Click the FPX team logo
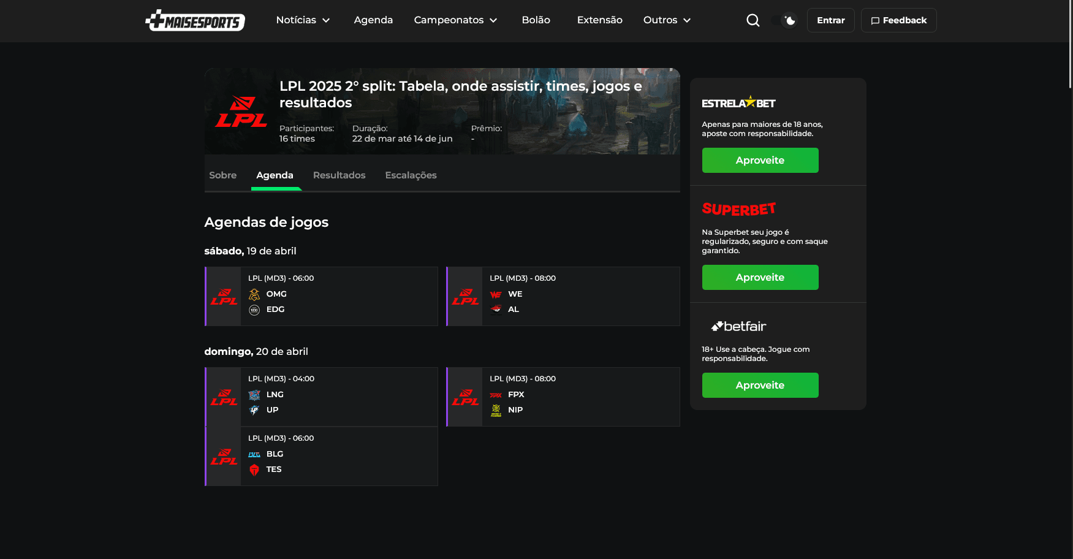The image size is (1073, 559). click(496, 395)
